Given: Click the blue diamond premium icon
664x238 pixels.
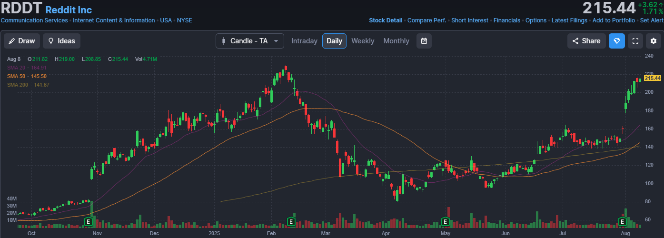Looking at the screenshot, I should pyautogui.click(x=617, y=41).
